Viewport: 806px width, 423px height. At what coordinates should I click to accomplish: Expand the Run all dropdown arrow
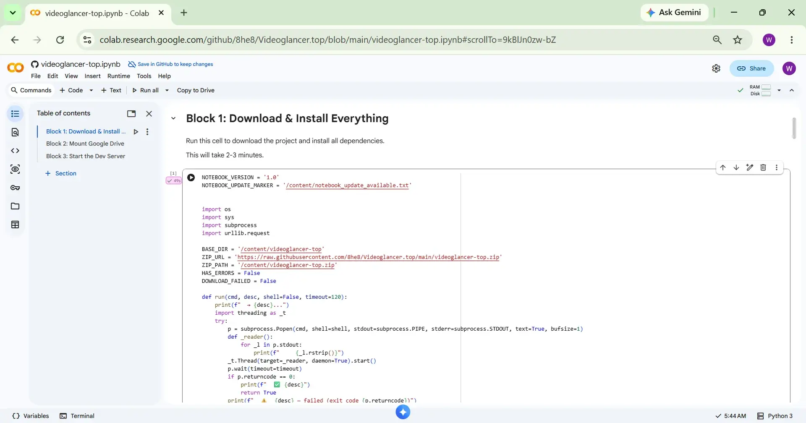click(x=167, y=90)
